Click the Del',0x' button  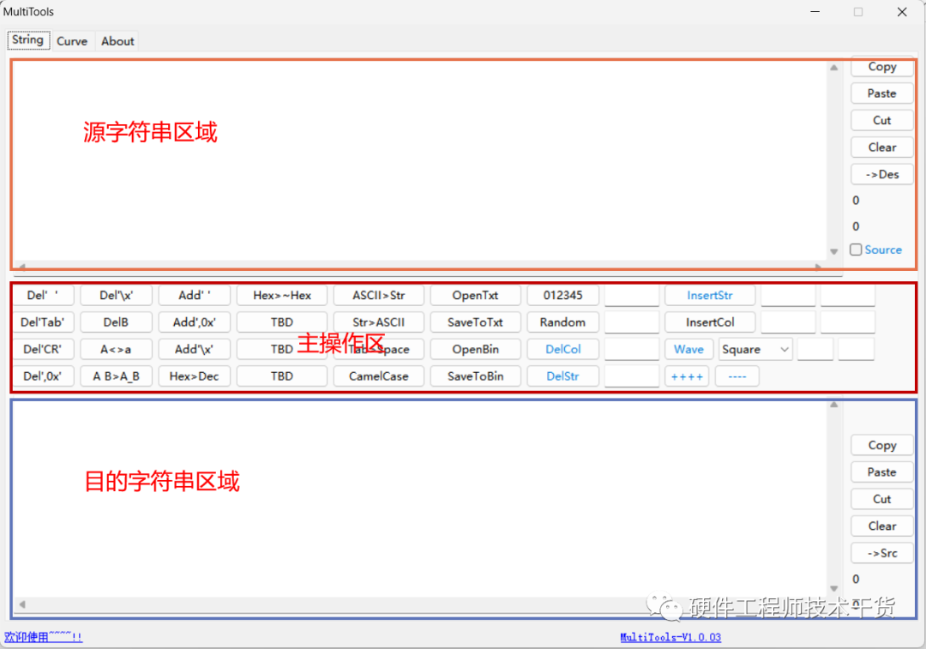click(43, 376)
